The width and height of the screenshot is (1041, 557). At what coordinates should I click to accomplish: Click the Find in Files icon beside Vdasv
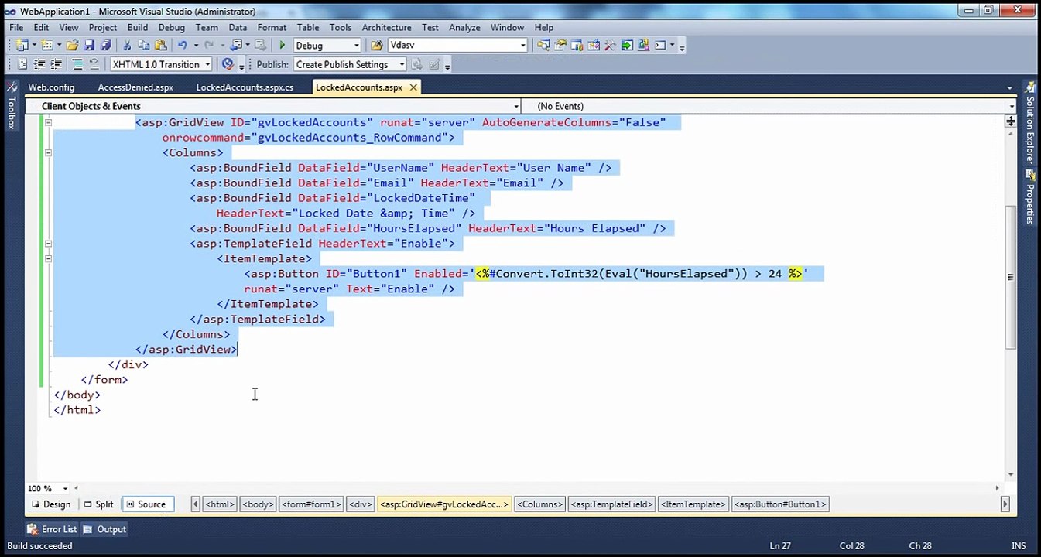point(377,46)
